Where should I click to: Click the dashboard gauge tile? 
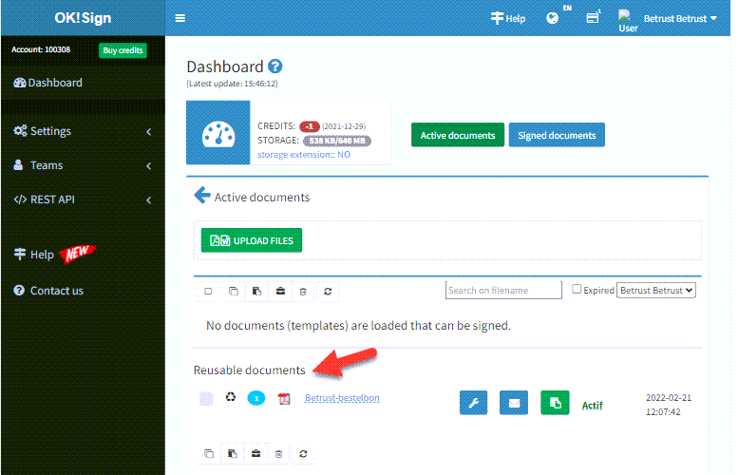[218, 132]
